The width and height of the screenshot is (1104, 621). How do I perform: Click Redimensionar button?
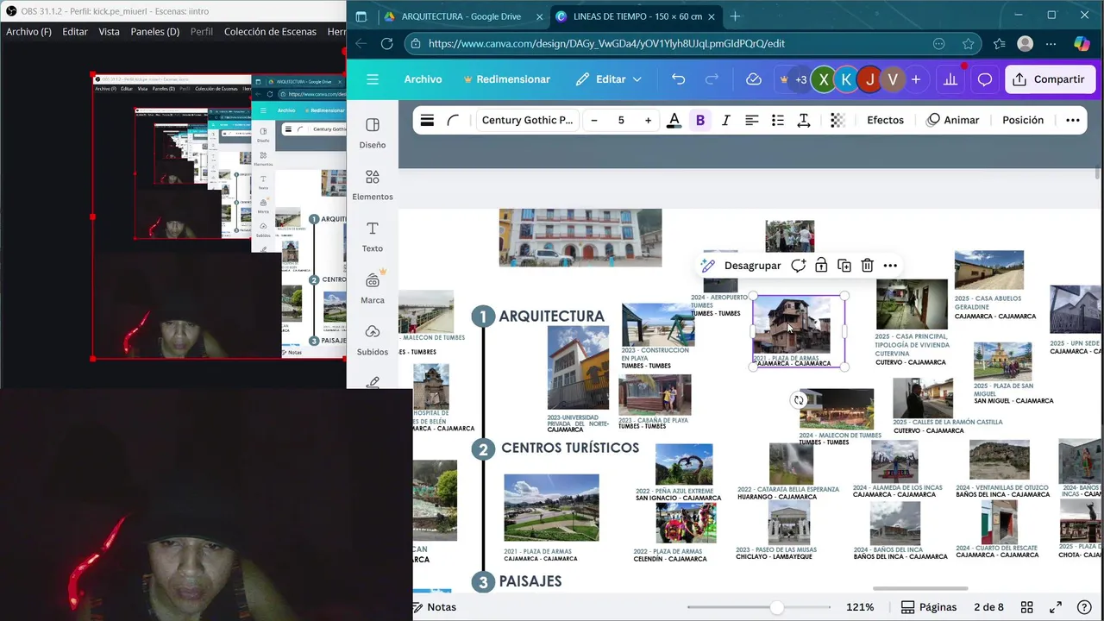tap(506, 79)
